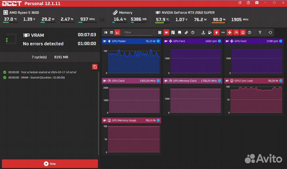Click the reset sensors refresh icon

[270, 32]
